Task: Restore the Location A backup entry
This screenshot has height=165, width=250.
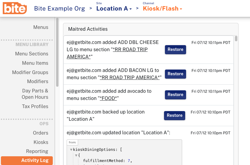Action: click(x=174, y=116)
